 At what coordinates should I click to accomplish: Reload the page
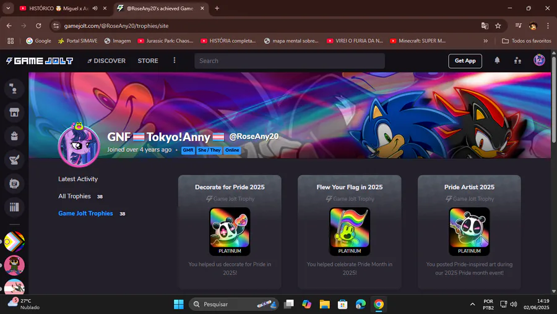[x=38, y=25]
